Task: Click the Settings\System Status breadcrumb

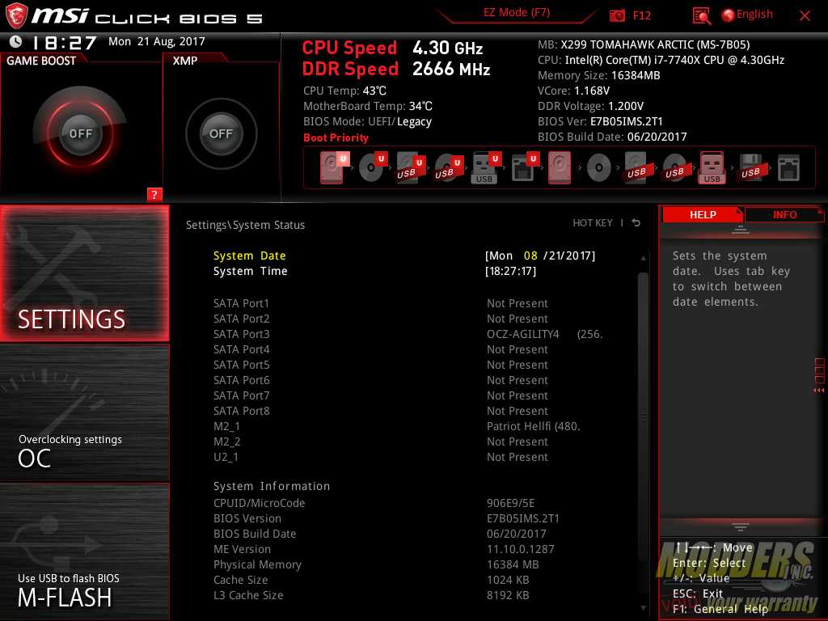Action: point(245,225)
